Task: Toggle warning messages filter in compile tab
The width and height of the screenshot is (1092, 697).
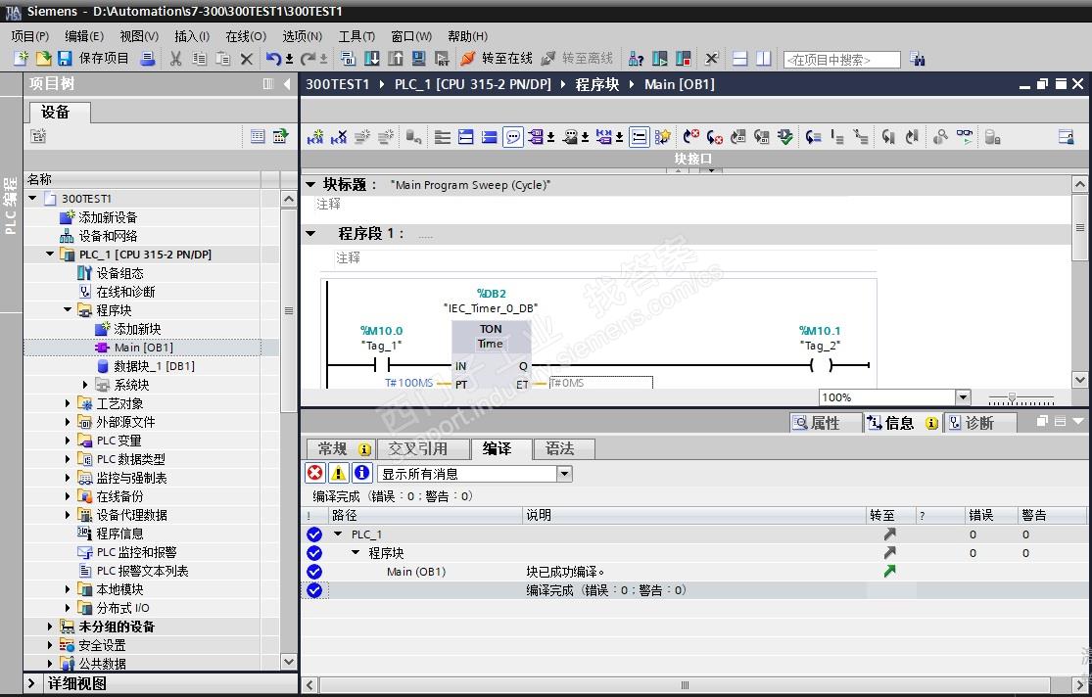Action: pyautogui.click(x=339, y=474)
